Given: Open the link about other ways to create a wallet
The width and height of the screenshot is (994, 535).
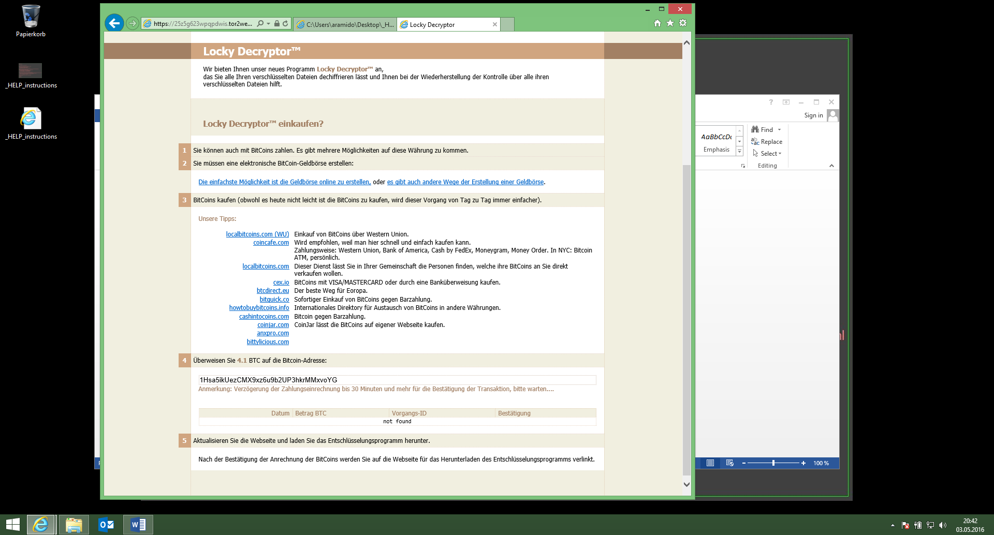Looking at the screenshot, I should tap(465, 182).
